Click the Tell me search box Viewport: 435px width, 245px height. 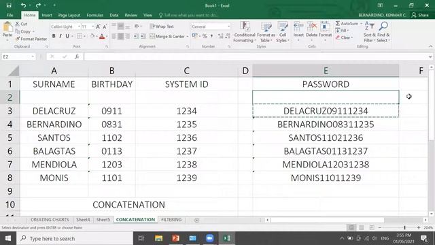point(189,15)
